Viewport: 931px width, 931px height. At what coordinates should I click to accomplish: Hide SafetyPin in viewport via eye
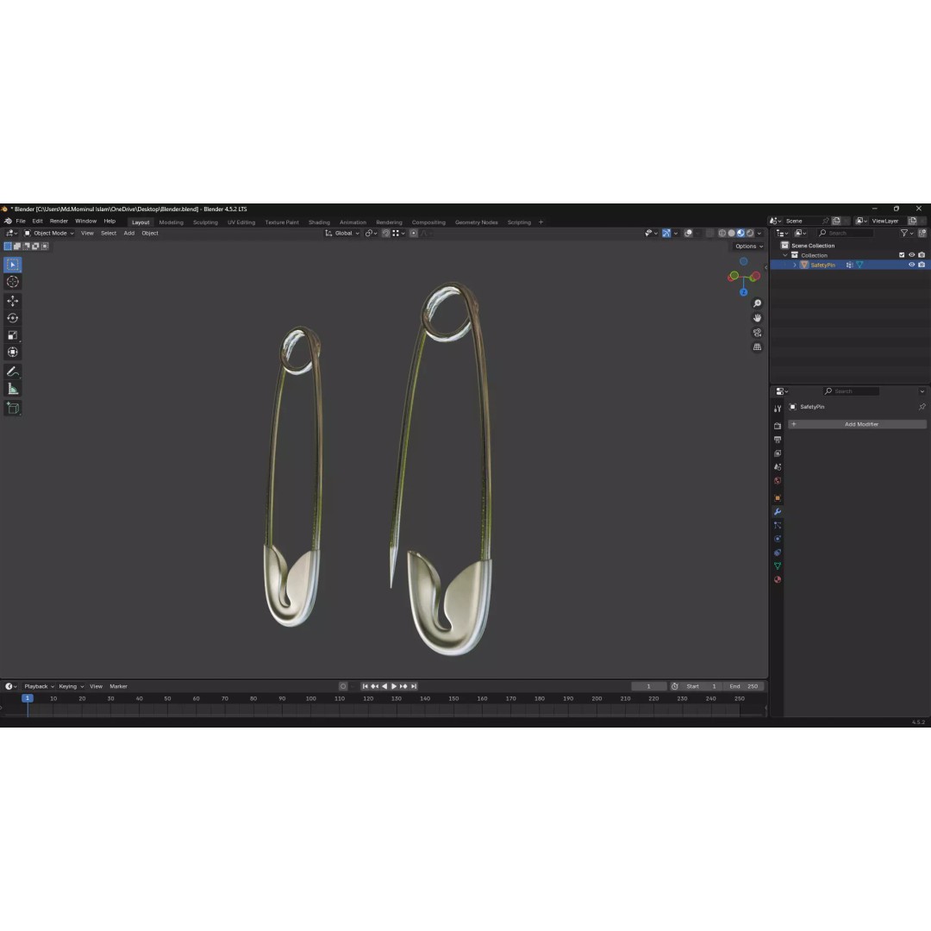tap(911, 265)
